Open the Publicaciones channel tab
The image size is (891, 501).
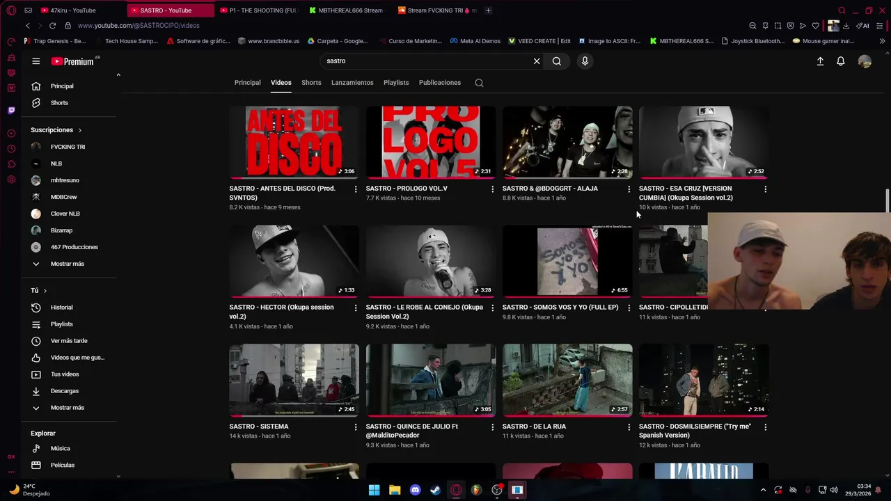[x=440, y=83]
